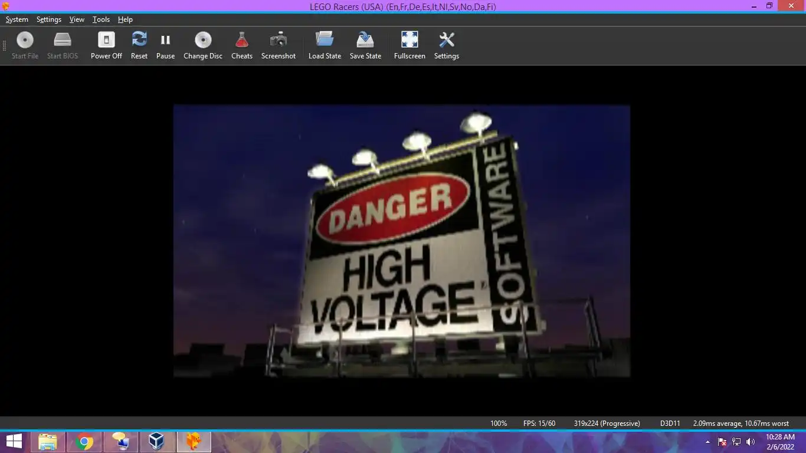This screenshot has height=453, width=806.
Task: Open the Settings menu in menu bar
Action: tap(49, 19)
